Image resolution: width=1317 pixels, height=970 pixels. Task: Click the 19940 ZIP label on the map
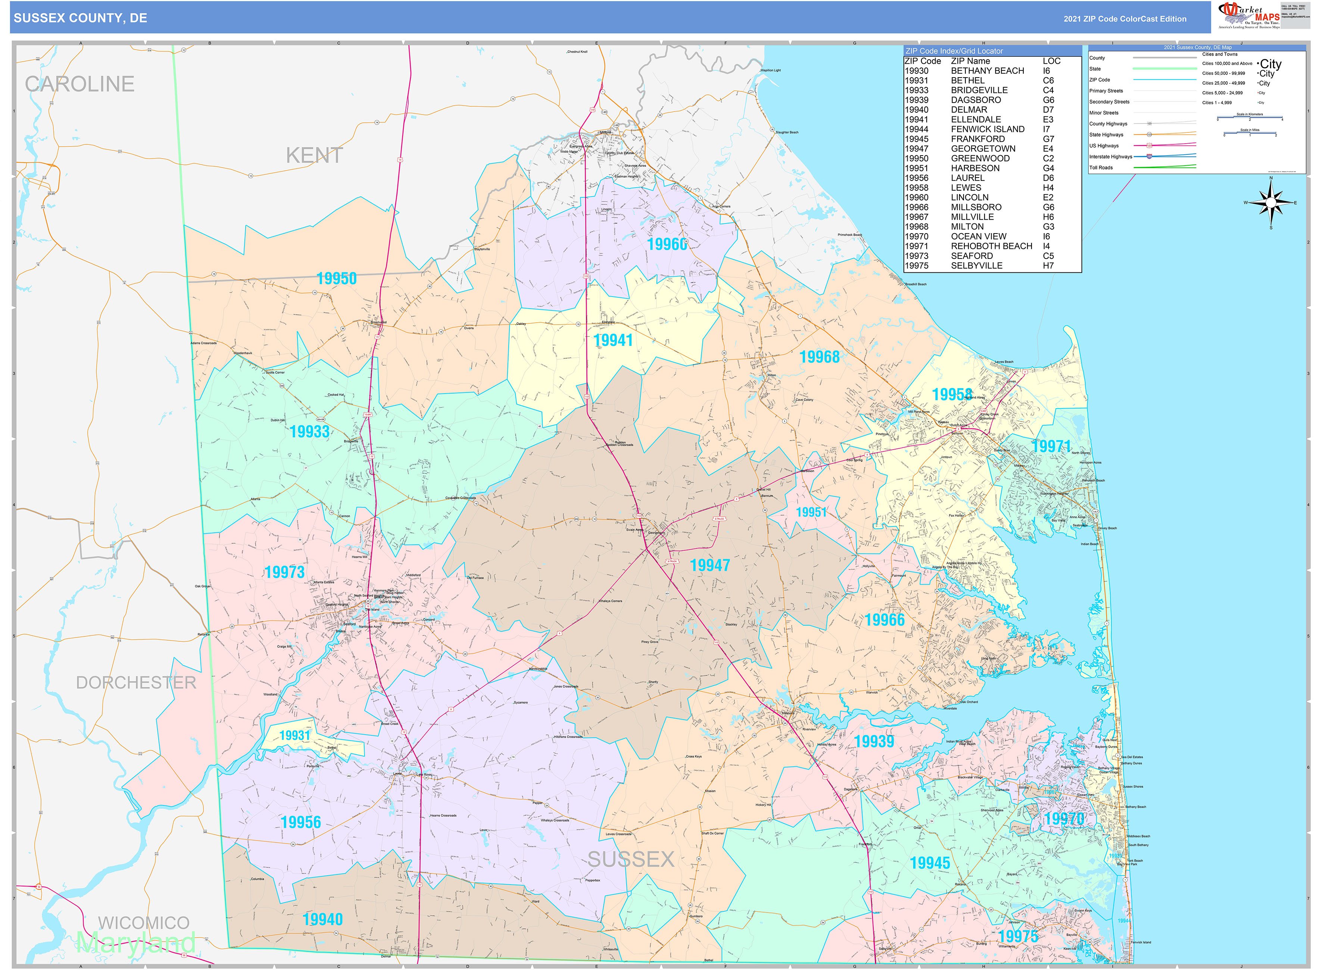[322, 920]
